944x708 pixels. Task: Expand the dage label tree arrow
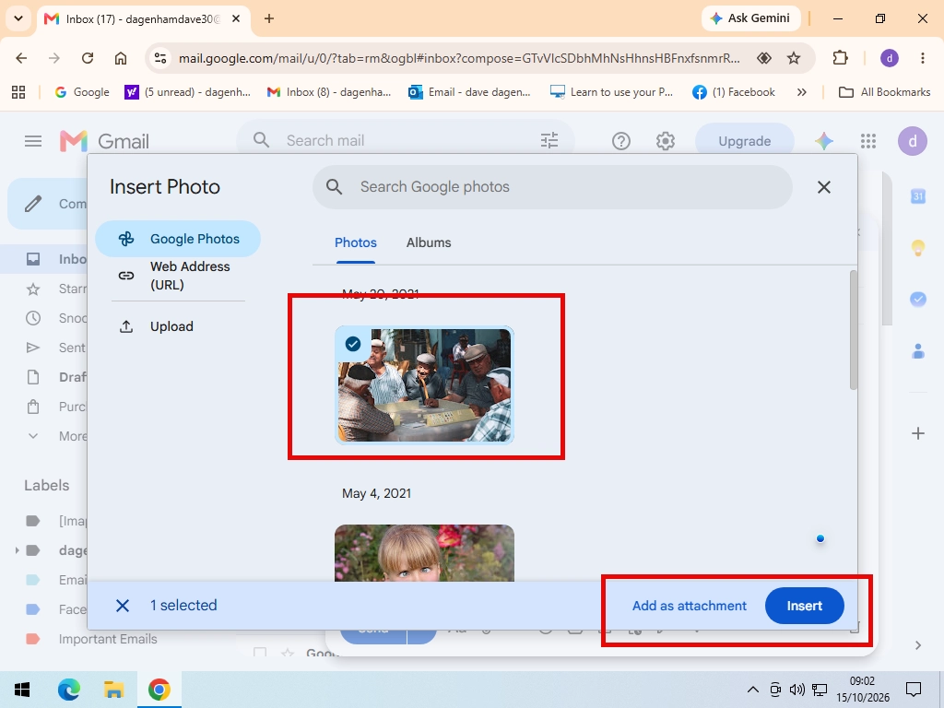pos(17,549)
